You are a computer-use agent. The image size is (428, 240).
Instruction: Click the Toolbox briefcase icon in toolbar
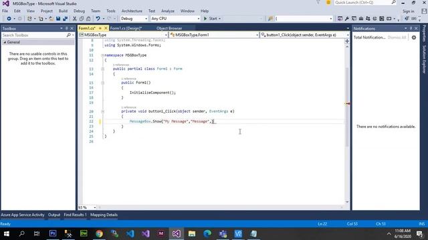coord(361,19)
